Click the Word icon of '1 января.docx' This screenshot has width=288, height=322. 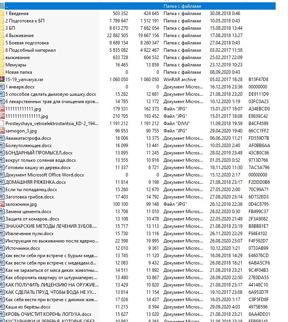point(2,87)
